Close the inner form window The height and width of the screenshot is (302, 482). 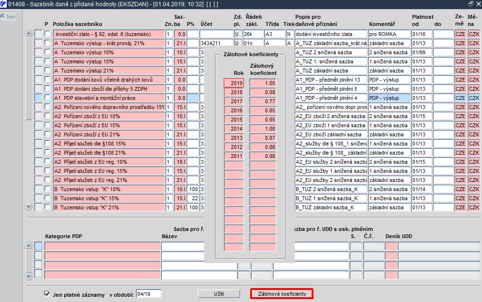pyautogui.click(x=478, y=4)
